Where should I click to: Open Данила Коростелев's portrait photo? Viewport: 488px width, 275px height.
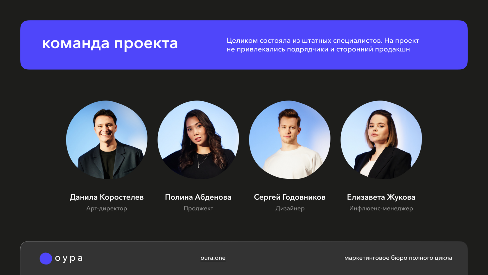107,140
